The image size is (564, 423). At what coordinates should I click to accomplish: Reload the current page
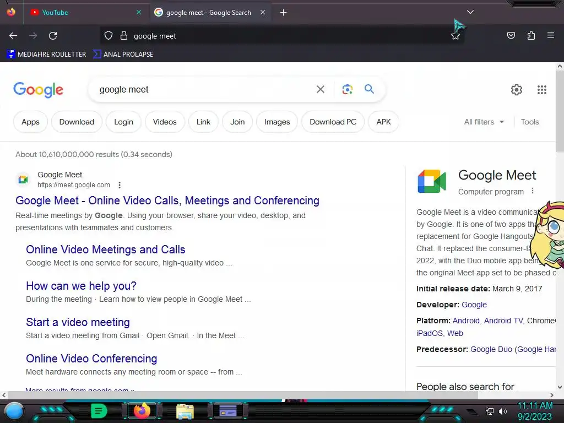(53, 36)
